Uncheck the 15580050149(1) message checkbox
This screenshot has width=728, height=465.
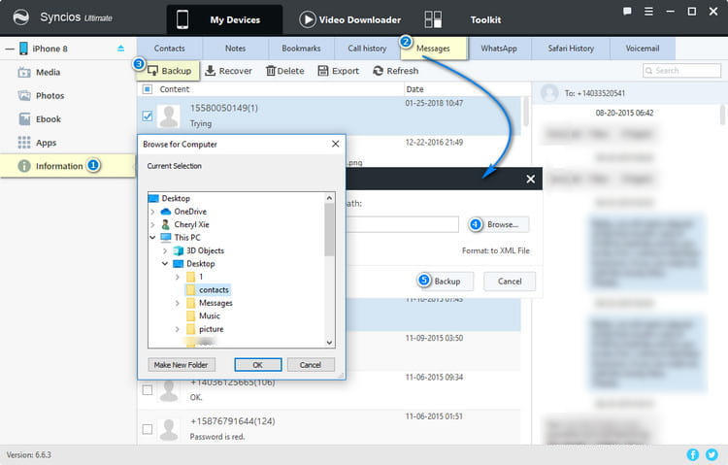click(x=148, y=116)
